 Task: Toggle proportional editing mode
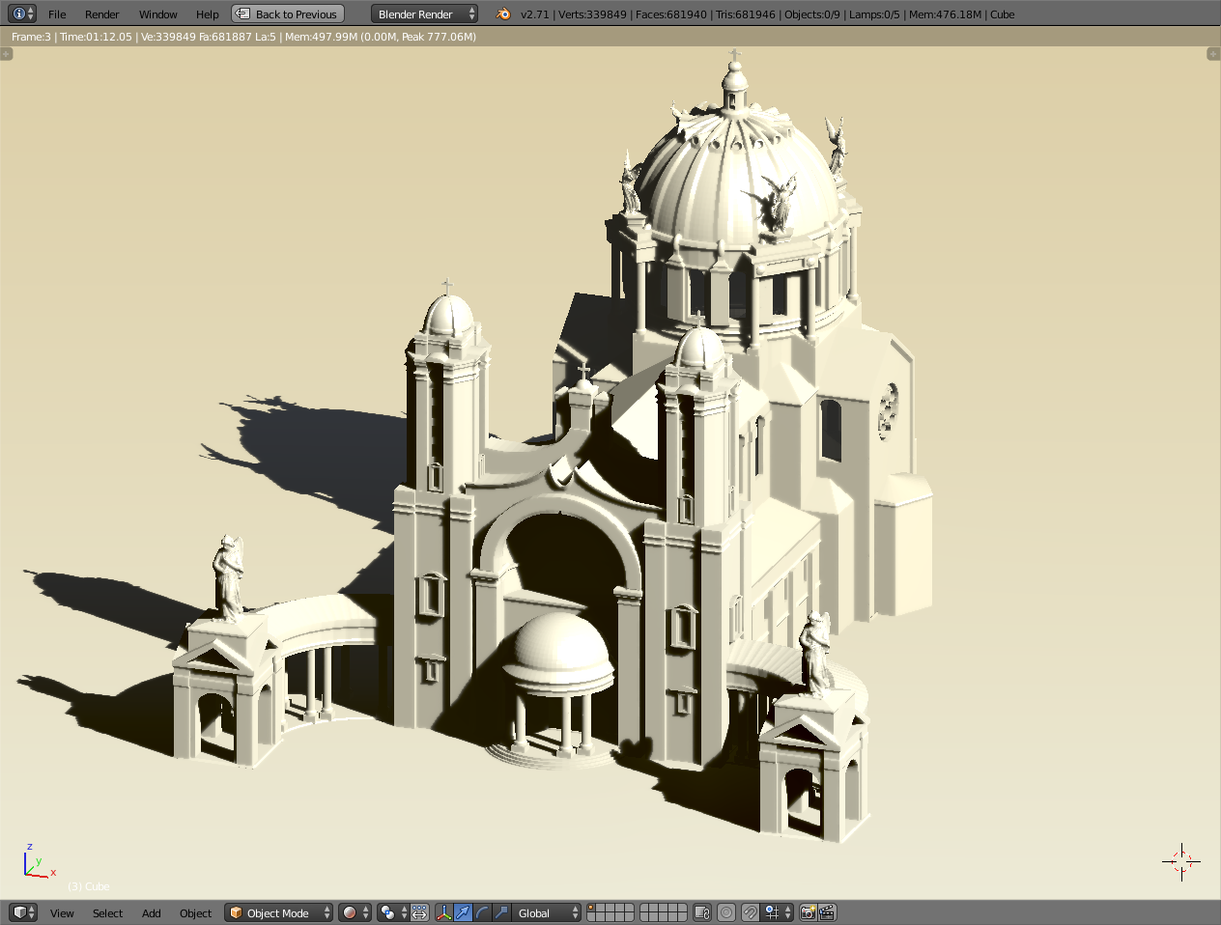tap(726, 912)
